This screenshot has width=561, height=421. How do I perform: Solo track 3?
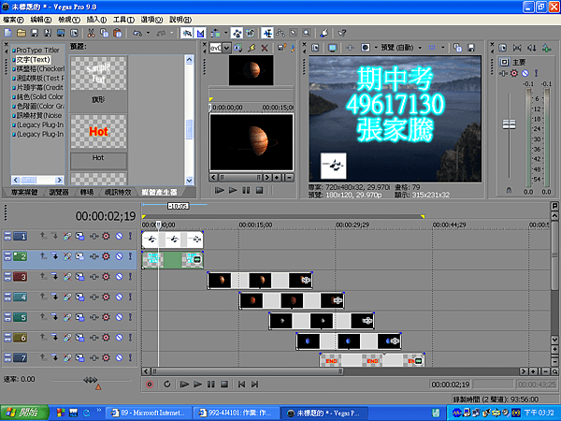click(x=130, y=277)
